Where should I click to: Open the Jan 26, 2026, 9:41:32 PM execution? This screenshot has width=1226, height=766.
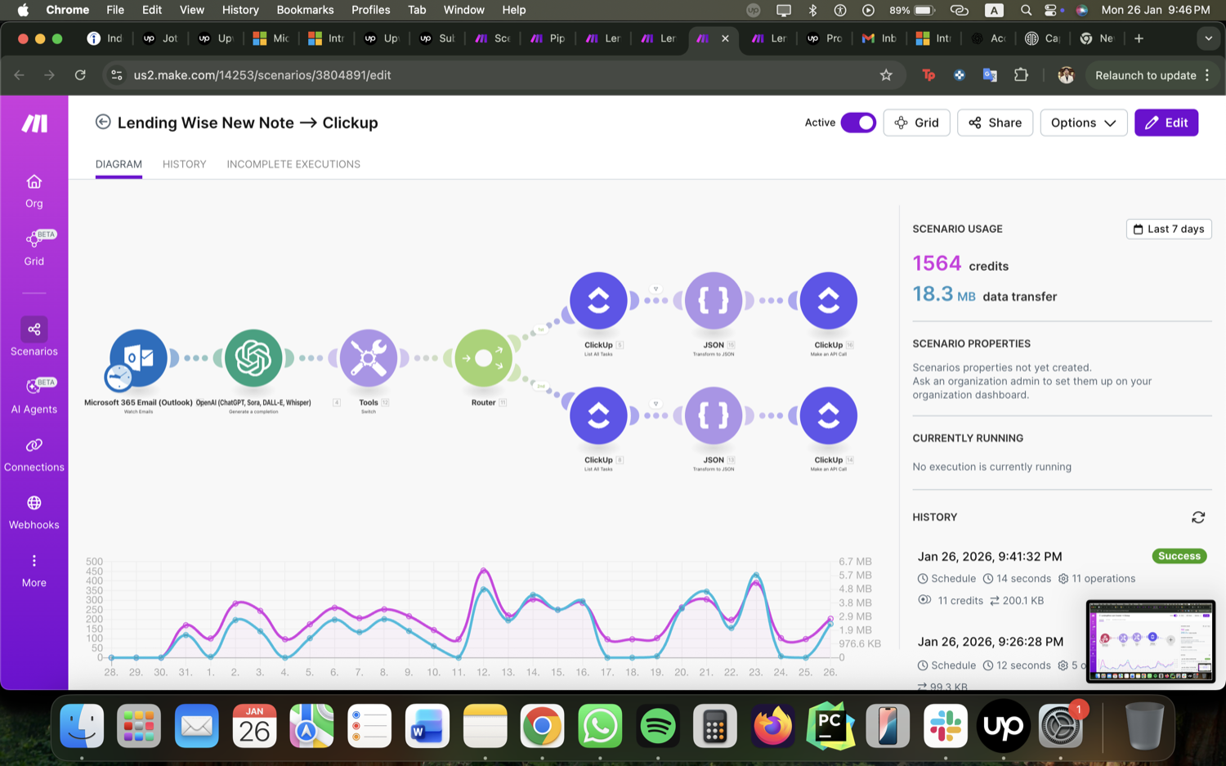(x=990, y=557)
